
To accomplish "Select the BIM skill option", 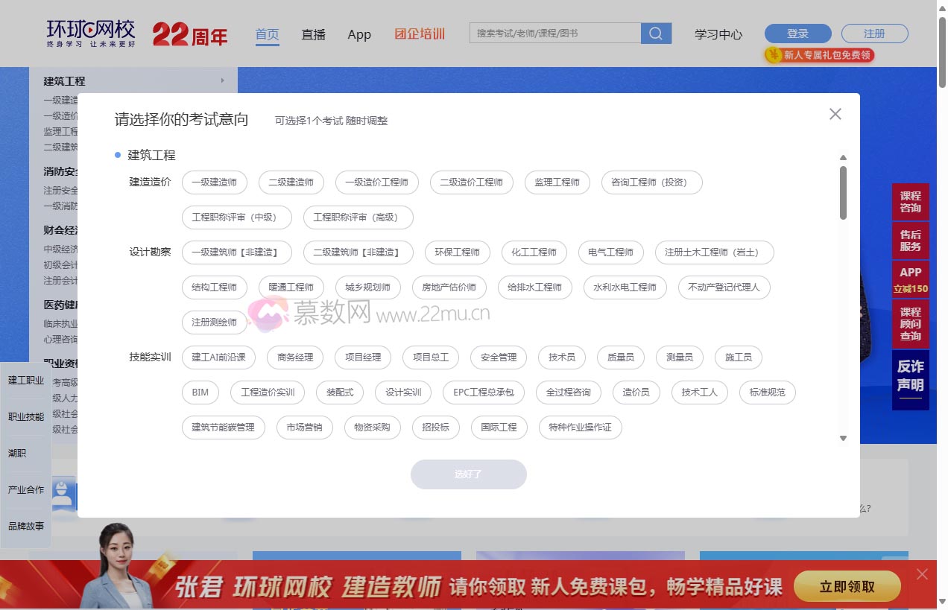I will 200,393.
